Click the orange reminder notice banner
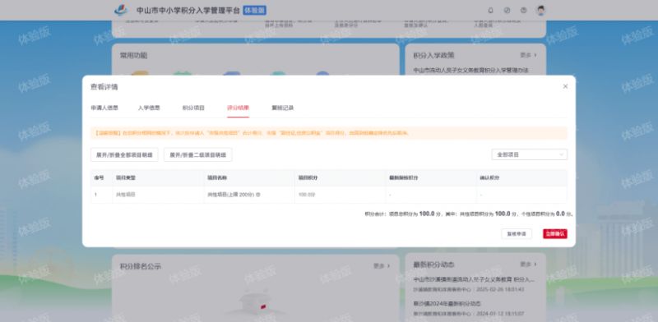 328,133
